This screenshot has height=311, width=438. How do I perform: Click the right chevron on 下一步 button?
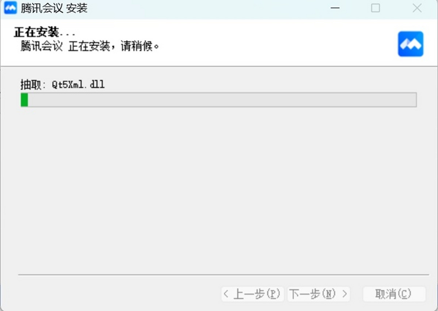point(345,293)
